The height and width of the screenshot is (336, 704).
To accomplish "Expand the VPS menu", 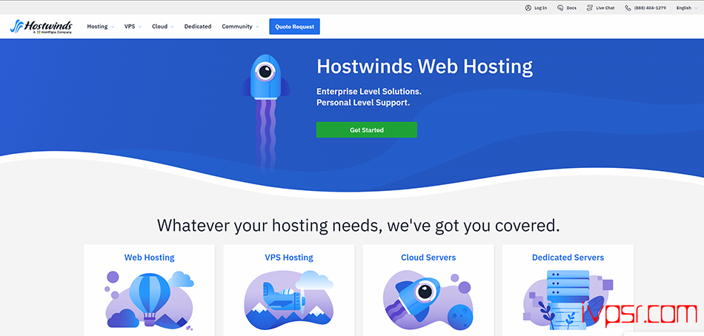I will [133, 27].
